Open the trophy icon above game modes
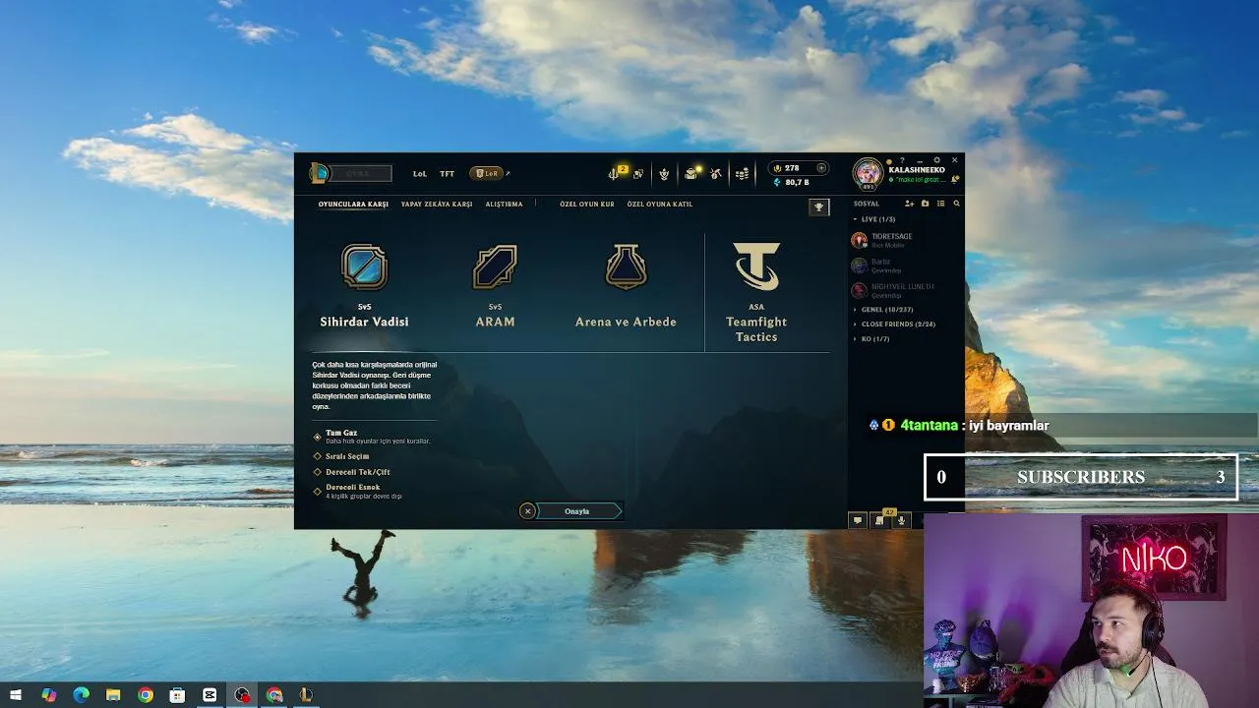Viewport: 1259px width, 708px height. click(x=818, y=206)
